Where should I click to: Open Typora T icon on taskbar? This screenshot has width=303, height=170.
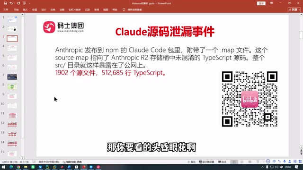coord(77,167)
